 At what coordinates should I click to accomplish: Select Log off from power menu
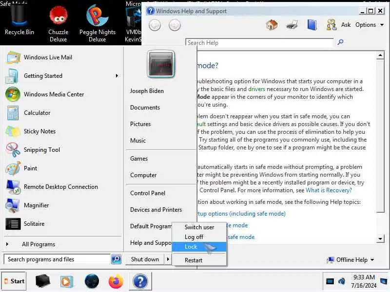point(194,237)
